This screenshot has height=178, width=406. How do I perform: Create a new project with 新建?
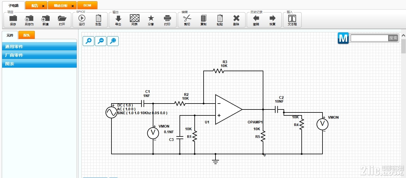(x=45, y=18)
